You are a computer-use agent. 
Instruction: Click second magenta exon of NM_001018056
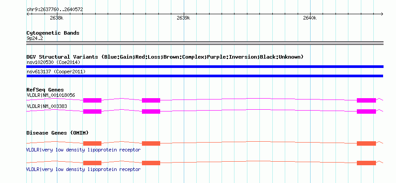(x=151, y=100)
